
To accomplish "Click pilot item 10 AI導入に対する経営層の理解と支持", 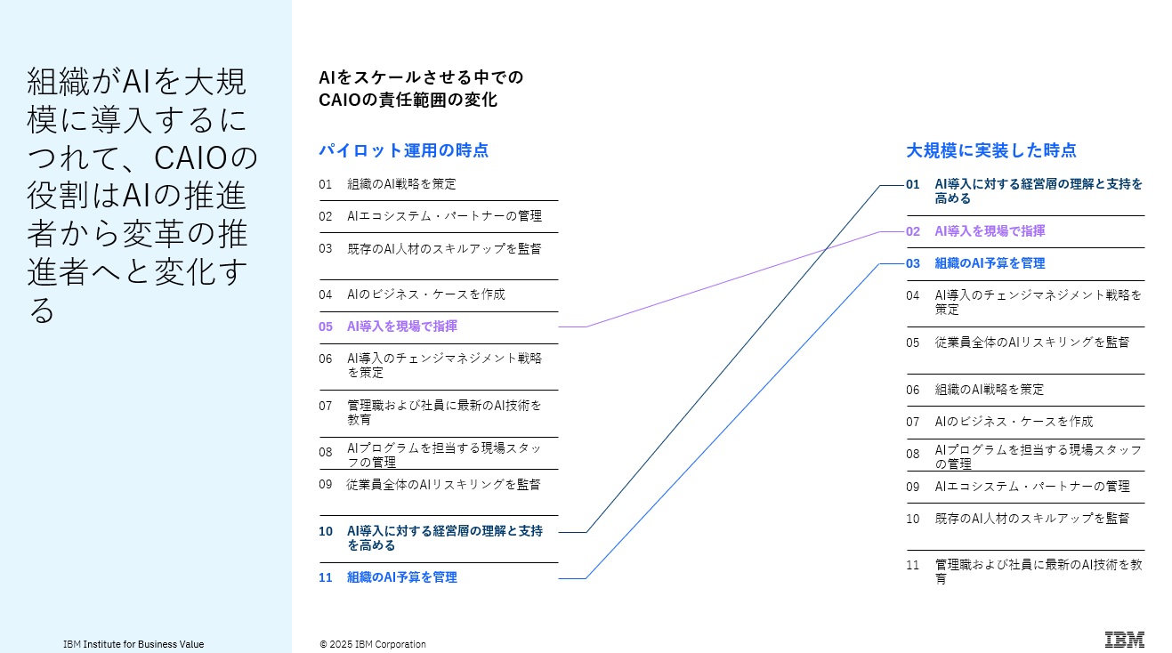I will (443, 538).
